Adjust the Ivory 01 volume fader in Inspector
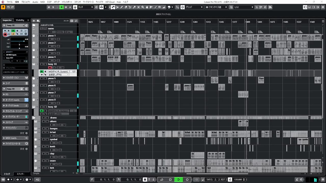The height and width of the screenshot is (183, 326). click(19, 41)
